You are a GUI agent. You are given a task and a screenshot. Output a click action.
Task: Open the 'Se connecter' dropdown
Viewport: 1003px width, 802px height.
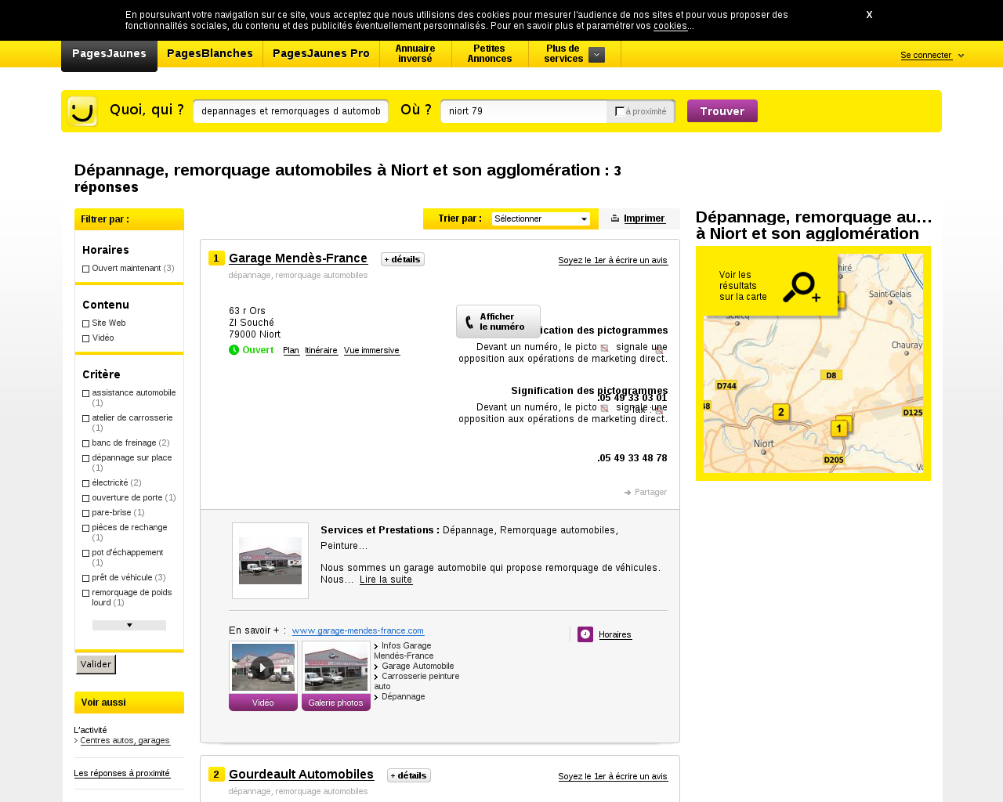pos(932,55)
